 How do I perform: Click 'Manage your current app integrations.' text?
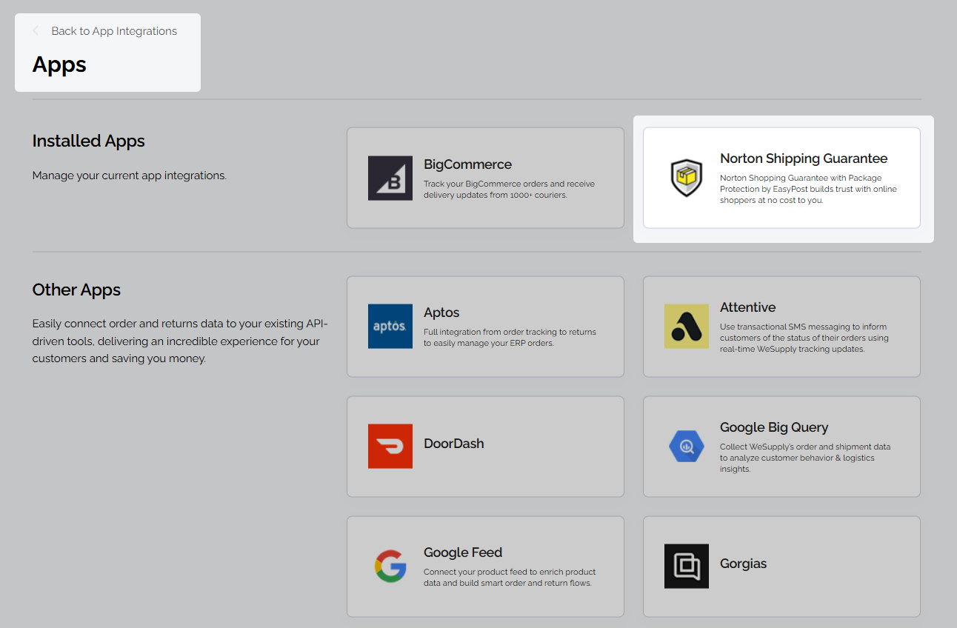click(130, 176)
